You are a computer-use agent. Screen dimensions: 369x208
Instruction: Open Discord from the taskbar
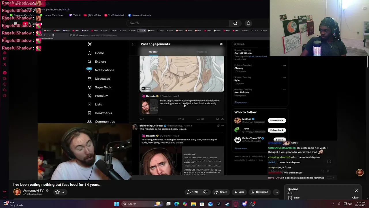coord(244,204)
